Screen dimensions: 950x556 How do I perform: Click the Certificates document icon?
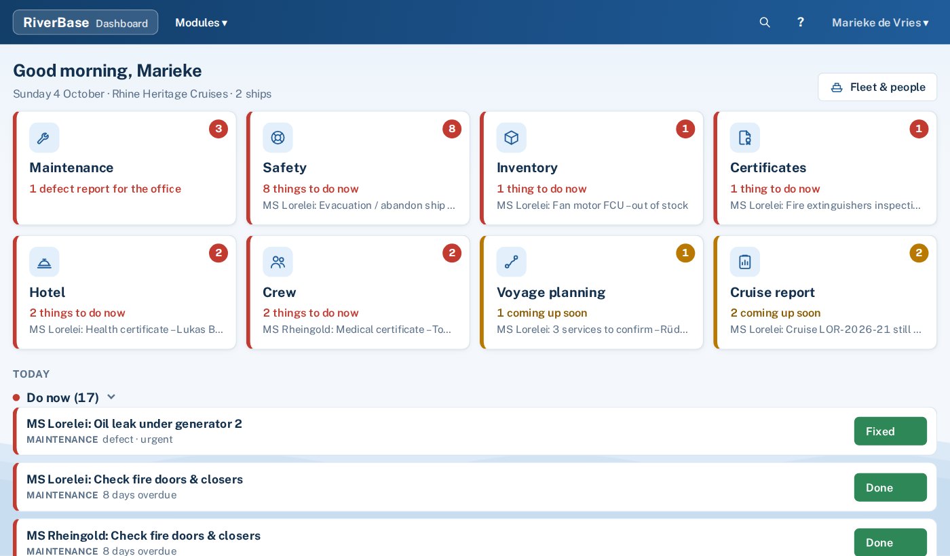745,138
